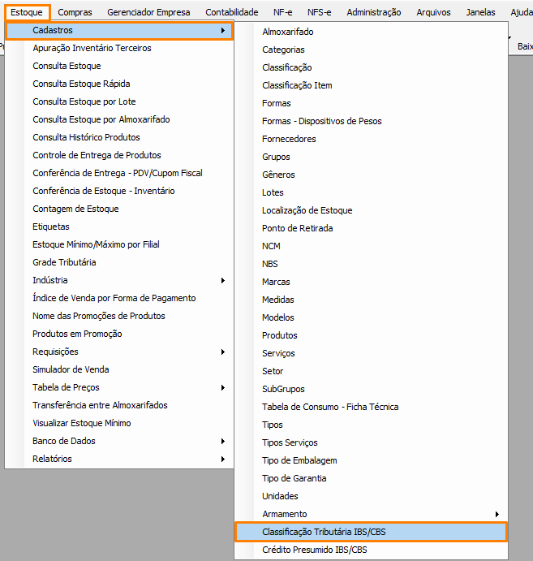Screen dimensions: 533x561
Task: Open Tipo de Embalagem
Action: click(x=371, y=461)
